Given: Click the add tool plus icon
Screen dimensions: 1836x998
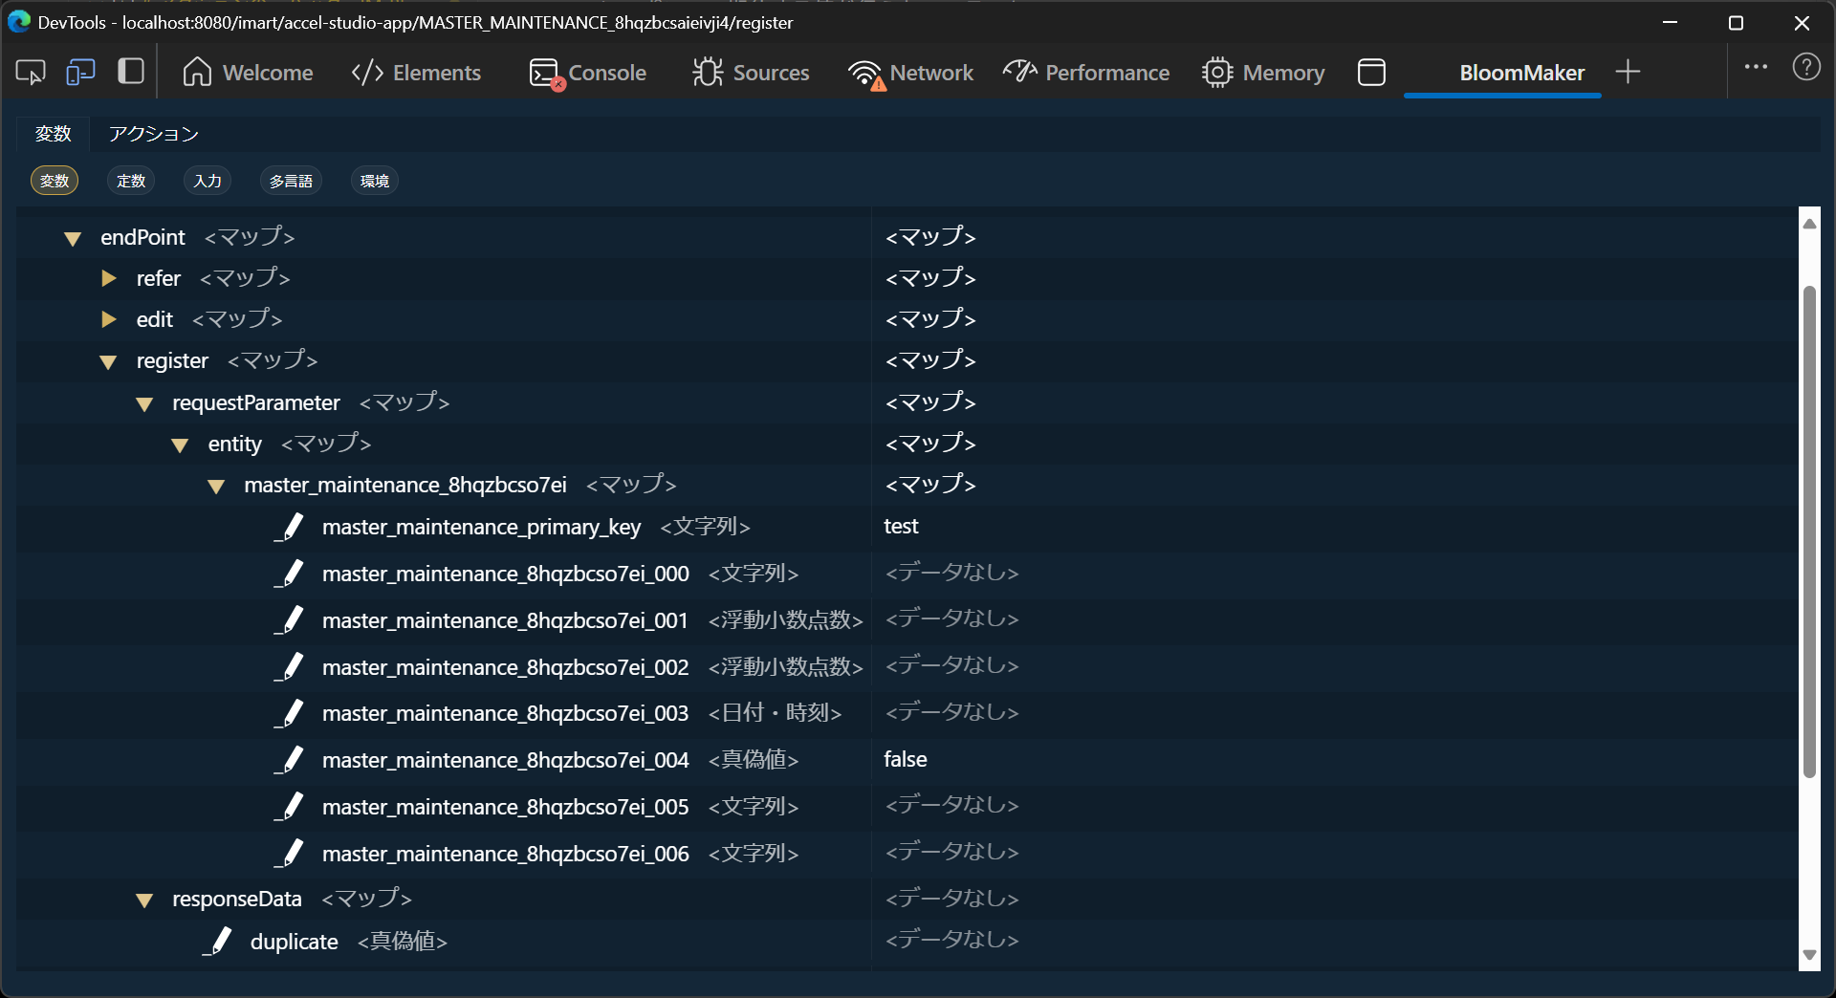Looking at the screenshot, I should click(1628, 73).
